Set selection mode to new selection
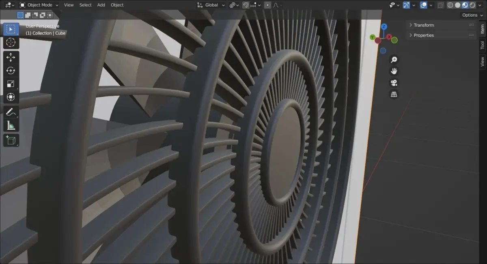 click(x=20, y=15)
